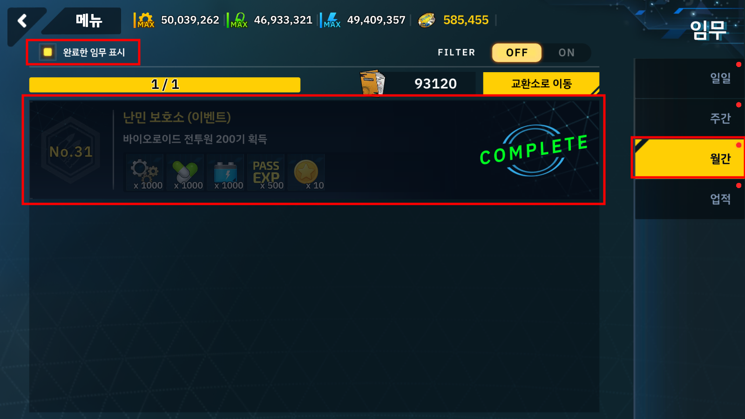This screenshot has height=419, width=745.
Task: Open the 일일 missions tab
Action: tap(690, 78)
